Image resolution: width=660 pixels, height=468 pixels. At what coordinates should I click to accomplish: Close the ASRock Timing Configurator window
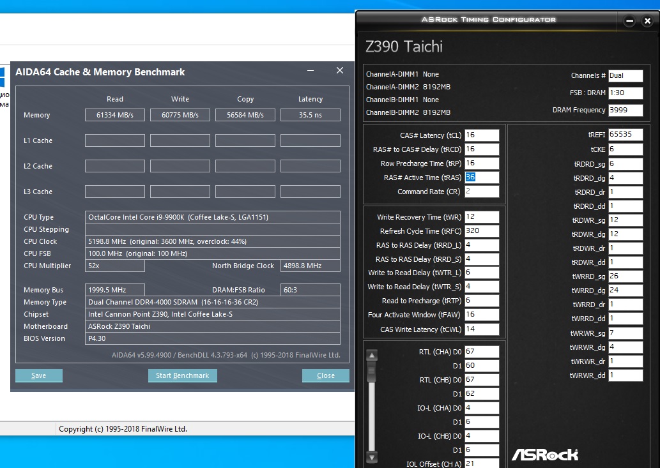click(647, 20)
